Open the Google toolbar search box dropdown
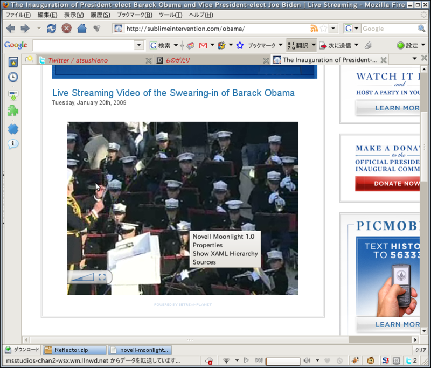The image size is (431, 368). (139, 45)
